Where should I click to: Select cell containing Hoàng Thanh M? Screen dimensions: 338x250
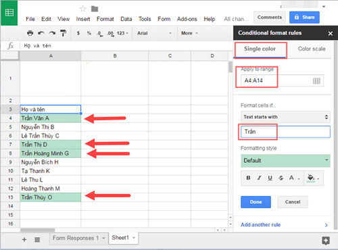click(51, 189)
